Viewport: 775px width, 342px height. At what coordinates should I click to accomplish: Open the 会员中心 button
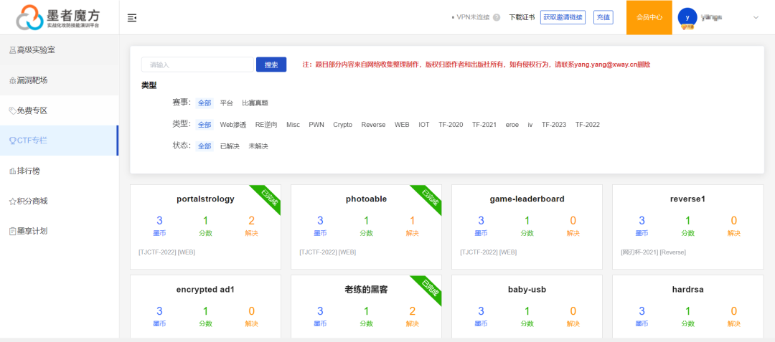click(x=649, y=17)
